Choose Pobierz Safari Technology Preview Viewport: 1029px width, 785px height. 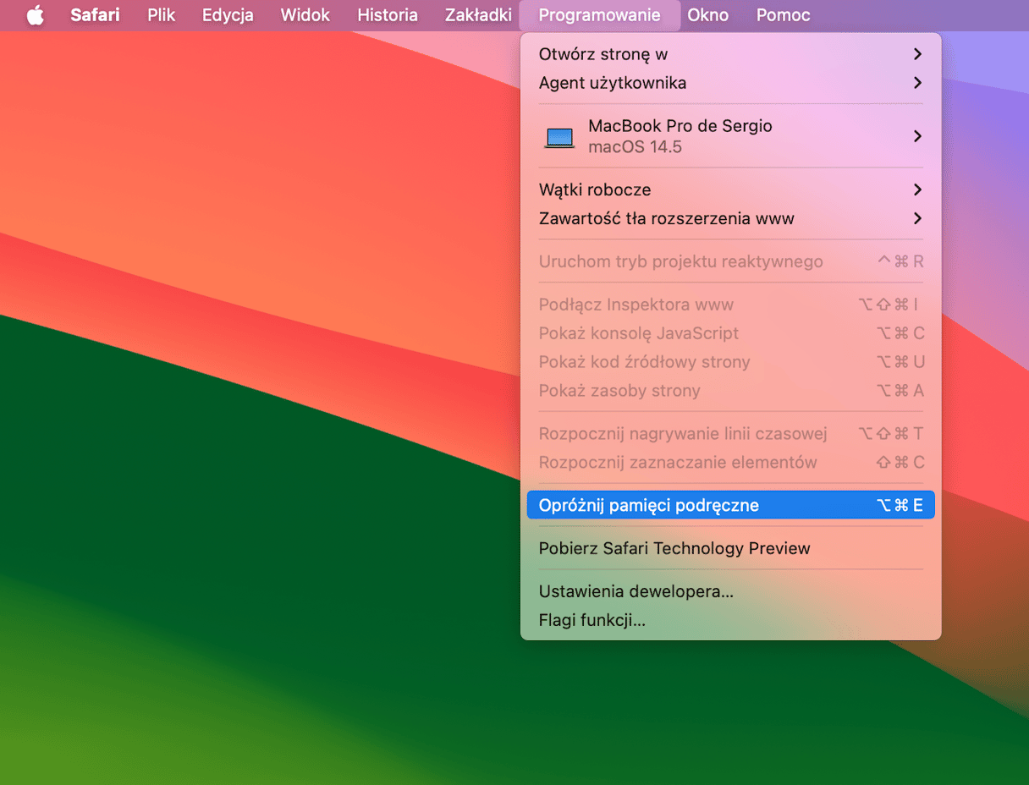point(731,548)
